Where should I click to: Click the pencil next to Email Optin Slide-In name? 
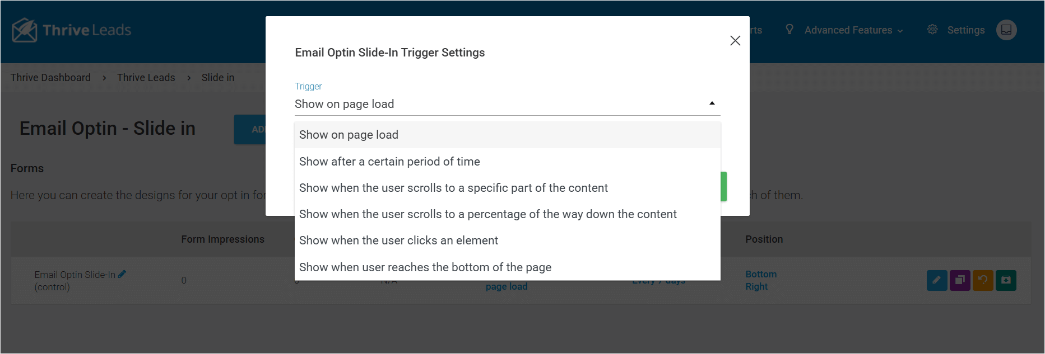123,273
